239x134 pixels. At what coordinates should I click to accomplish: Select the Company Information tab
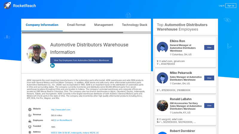click(x=42, y=25)
